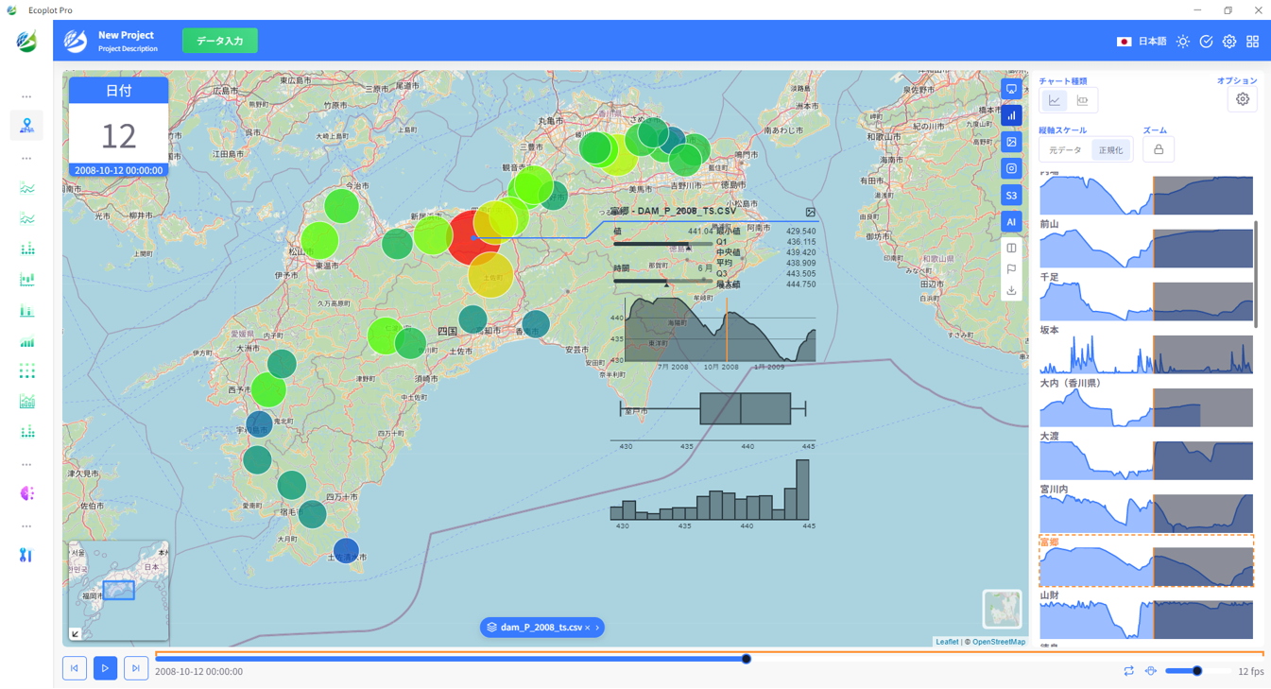Remove the dam_P_2008_ts.csv layer chip
This screenshot has height=689, width=1271.
(x=587, y=628)
